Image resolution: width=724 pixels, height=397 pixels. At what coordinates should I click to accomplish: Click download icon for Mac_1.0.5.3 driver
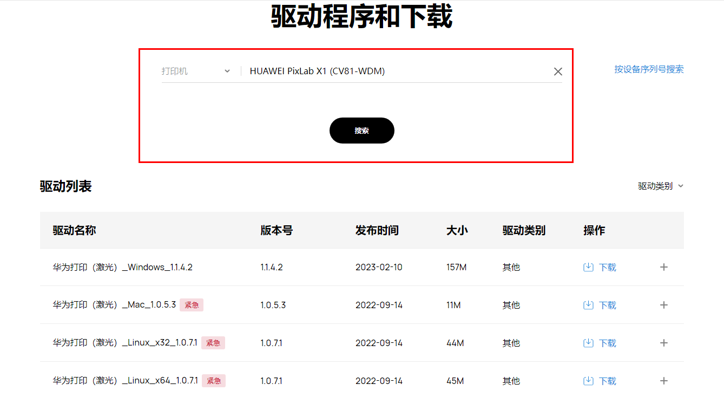[588, 305]
